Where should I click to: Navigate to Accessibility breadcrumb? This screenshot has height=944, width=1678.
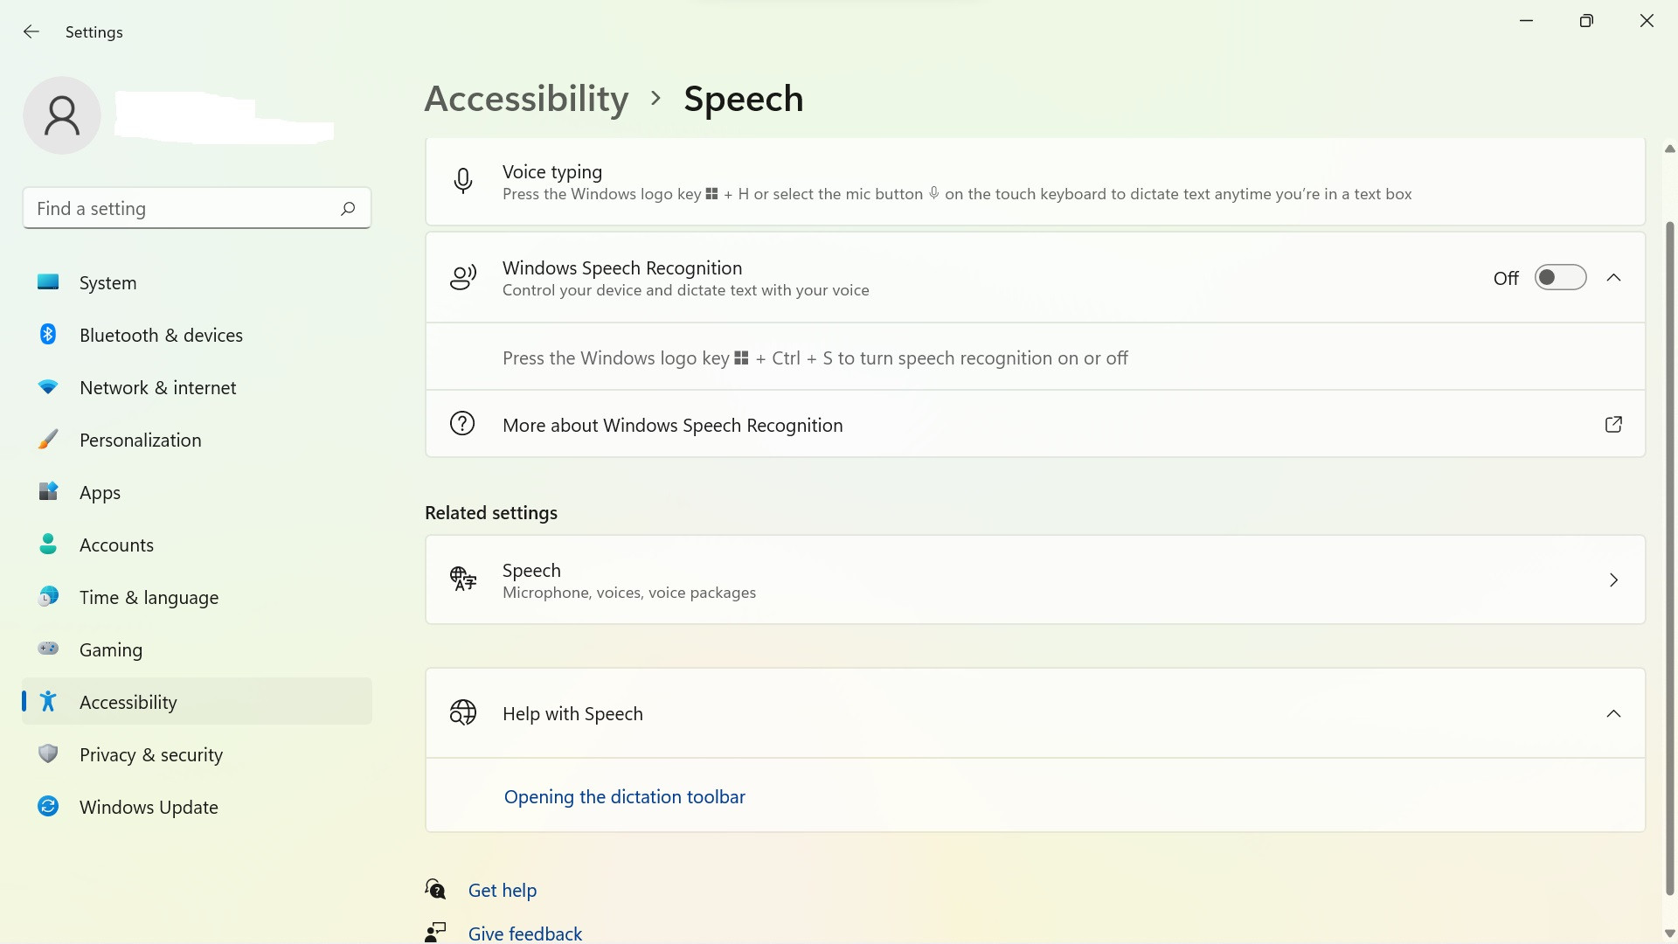pos(526,99)
